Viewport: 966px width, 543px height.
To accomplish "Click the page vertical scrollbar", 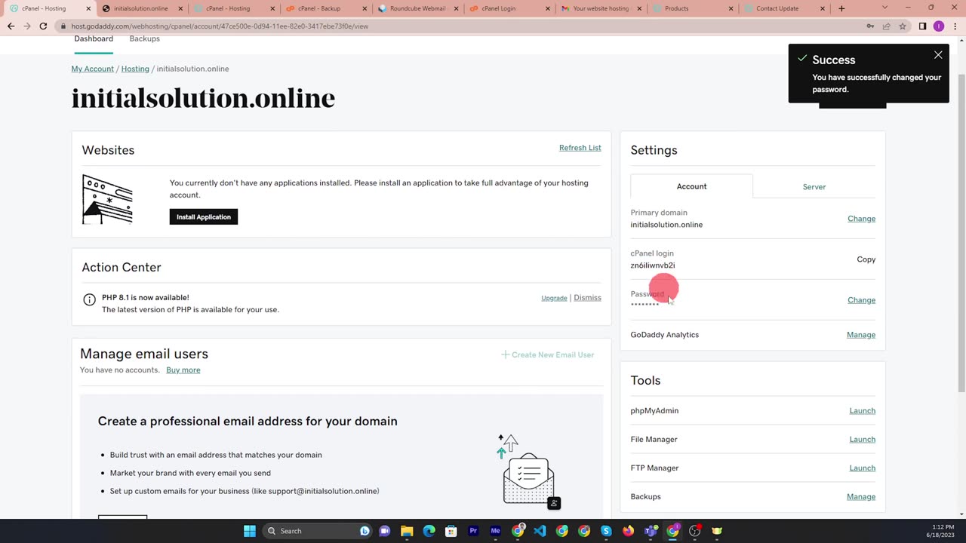I will 961,234.
